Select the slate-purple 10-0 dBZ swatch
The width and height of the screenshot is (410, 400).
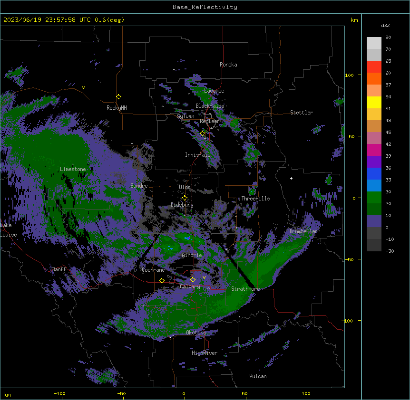click(374, 221)
